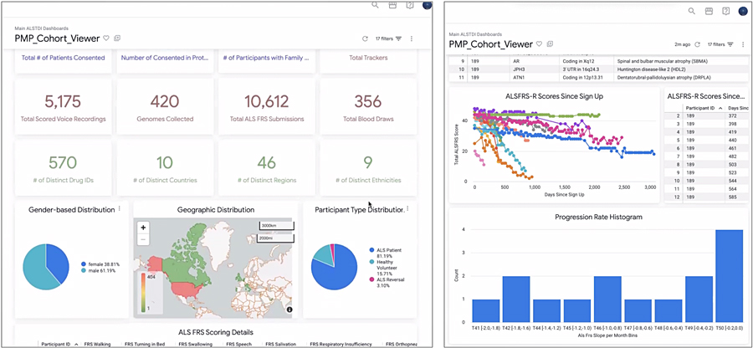Open help icon in right window

tap(725, 11)
